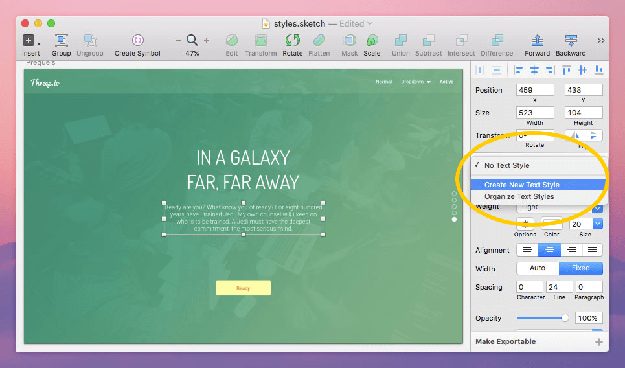Add export with Make Exportable plus
The width and height of the screenshot is (625, 368).
point(598,342)
